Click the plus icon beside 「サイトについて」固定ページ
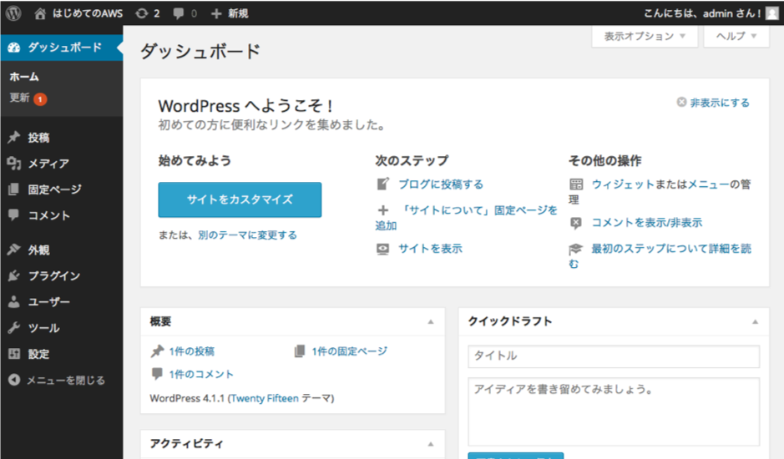 click(383, 210)
